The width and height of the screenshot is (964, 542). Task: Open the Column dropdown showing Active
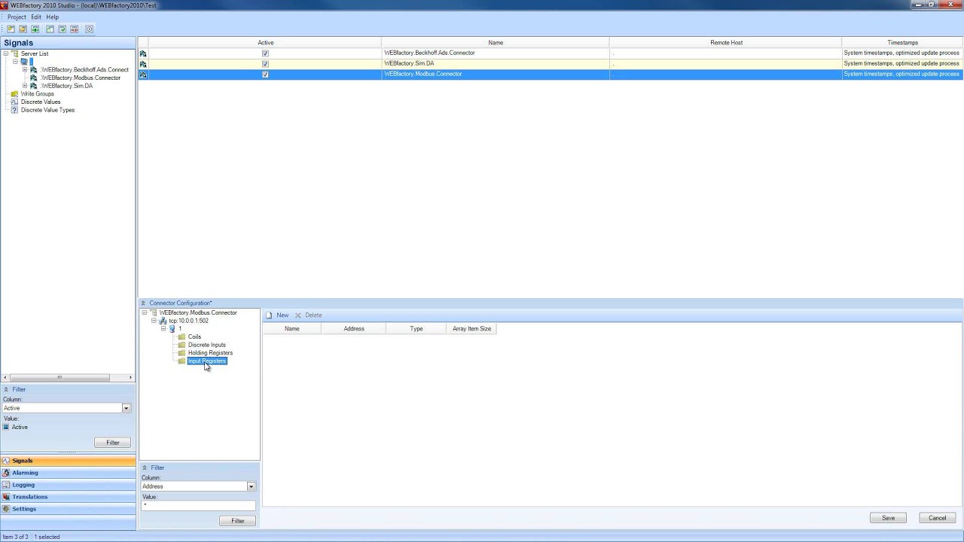click(126, 409)
